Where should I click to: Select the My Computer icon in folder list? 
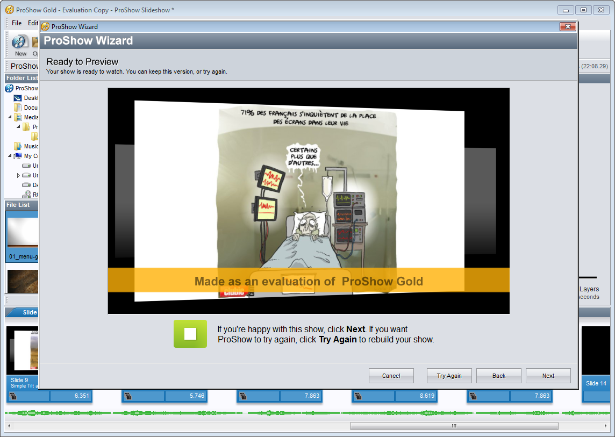click(18, 156)
